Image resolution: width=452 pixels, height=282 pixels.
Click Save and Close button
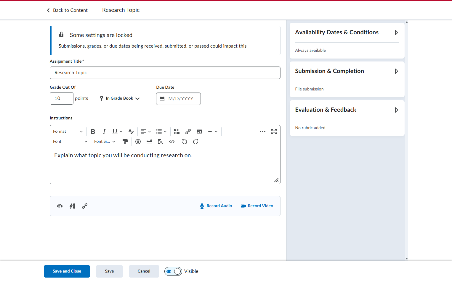click(67, 271)
